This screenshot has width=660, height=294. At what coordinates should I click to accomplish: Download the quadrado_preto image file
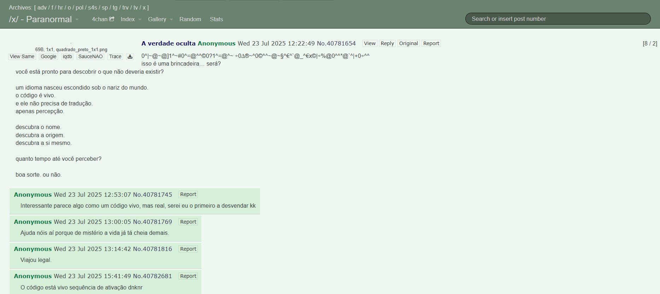130,56
